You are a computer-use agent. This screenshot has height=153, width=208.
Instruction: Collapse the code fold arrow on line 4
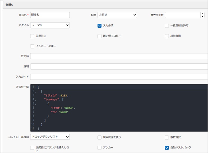pyautogui.click(x=36, y=100)
